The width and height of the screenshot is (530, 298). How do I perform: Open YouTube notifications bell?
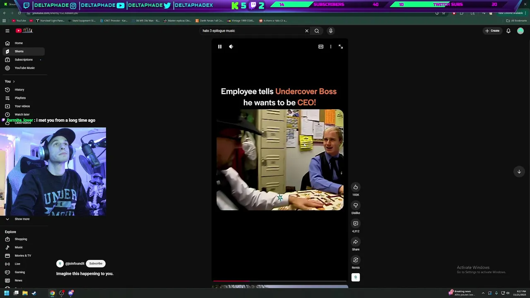click(x=508, y=31)
